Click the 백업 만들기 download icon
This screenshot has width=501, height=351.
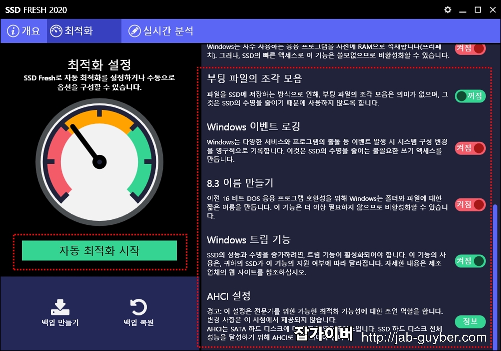point(60,307)
